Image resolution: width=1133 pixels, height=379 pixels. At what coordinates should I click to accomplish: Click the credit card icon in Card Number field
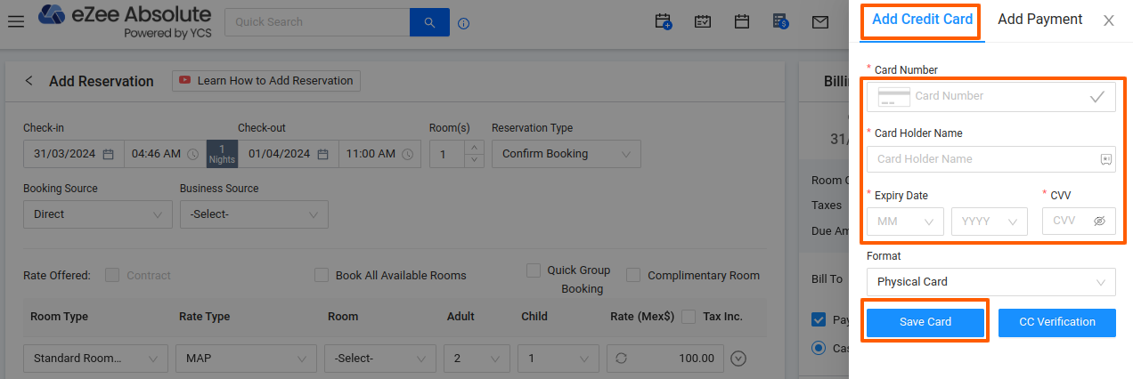tap(893, 96)
